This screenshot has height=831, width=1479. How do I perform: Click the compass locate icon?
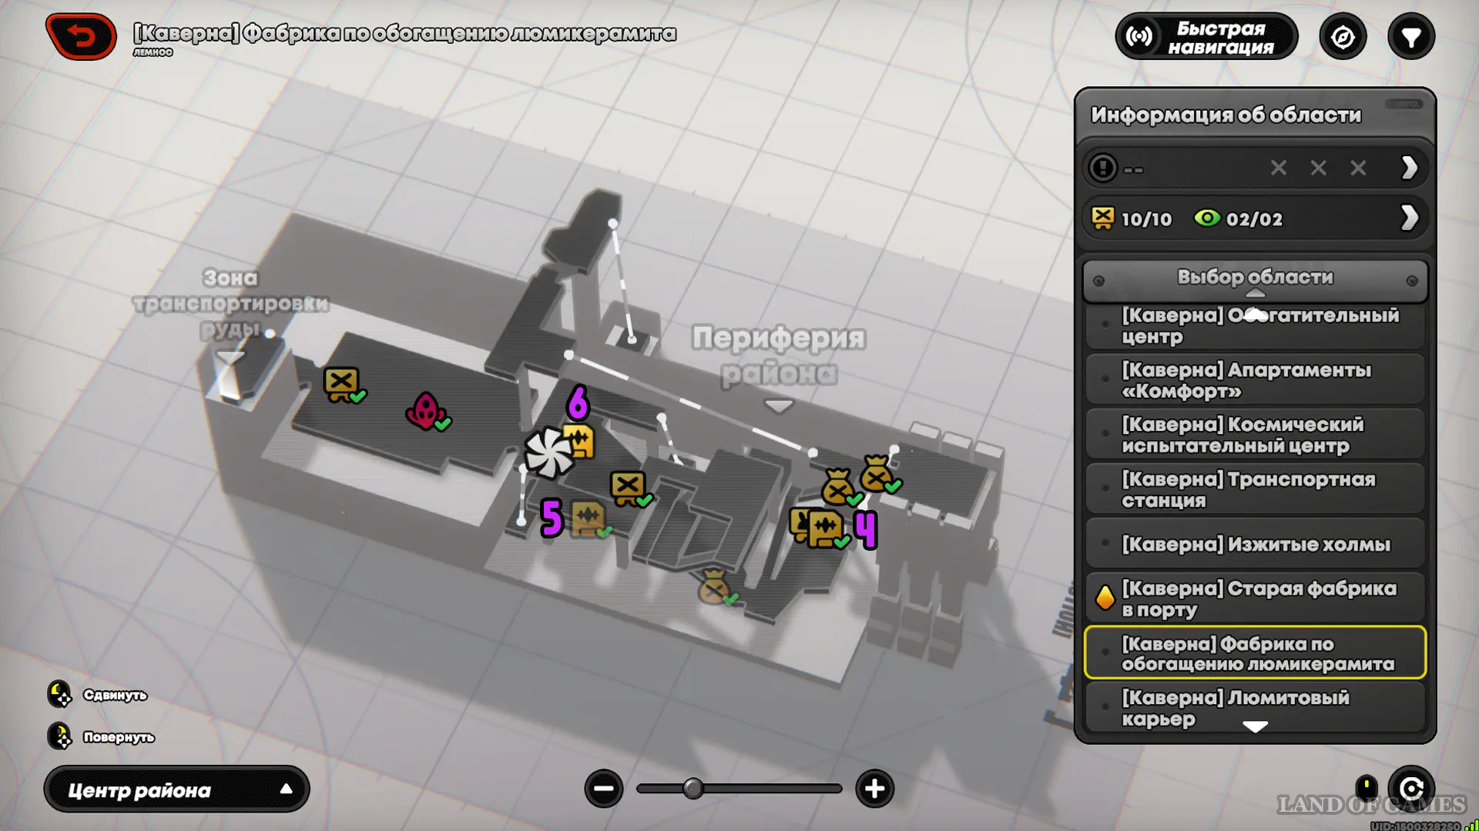pos(1343,37)
